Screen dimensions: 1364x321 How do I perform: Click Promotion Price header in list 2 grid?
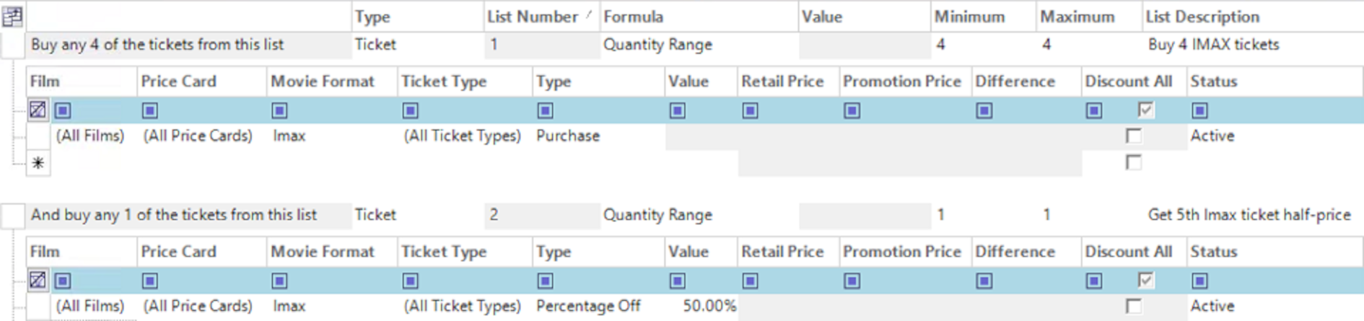pyautogui.click(x=905, y=252)
